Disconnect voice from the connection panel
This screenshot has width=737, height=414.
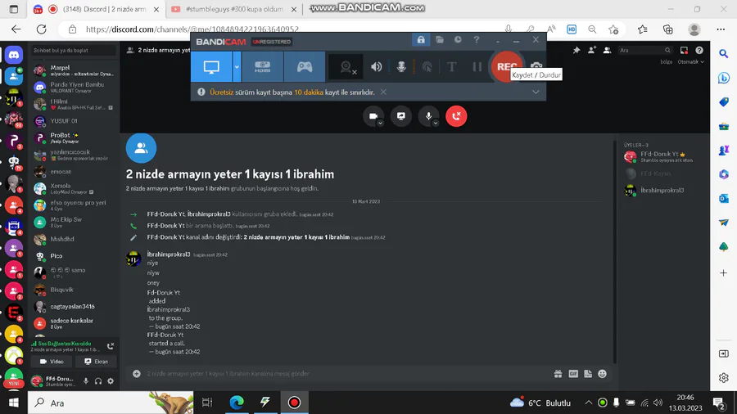pyautogui.click(x=111, y=346)
